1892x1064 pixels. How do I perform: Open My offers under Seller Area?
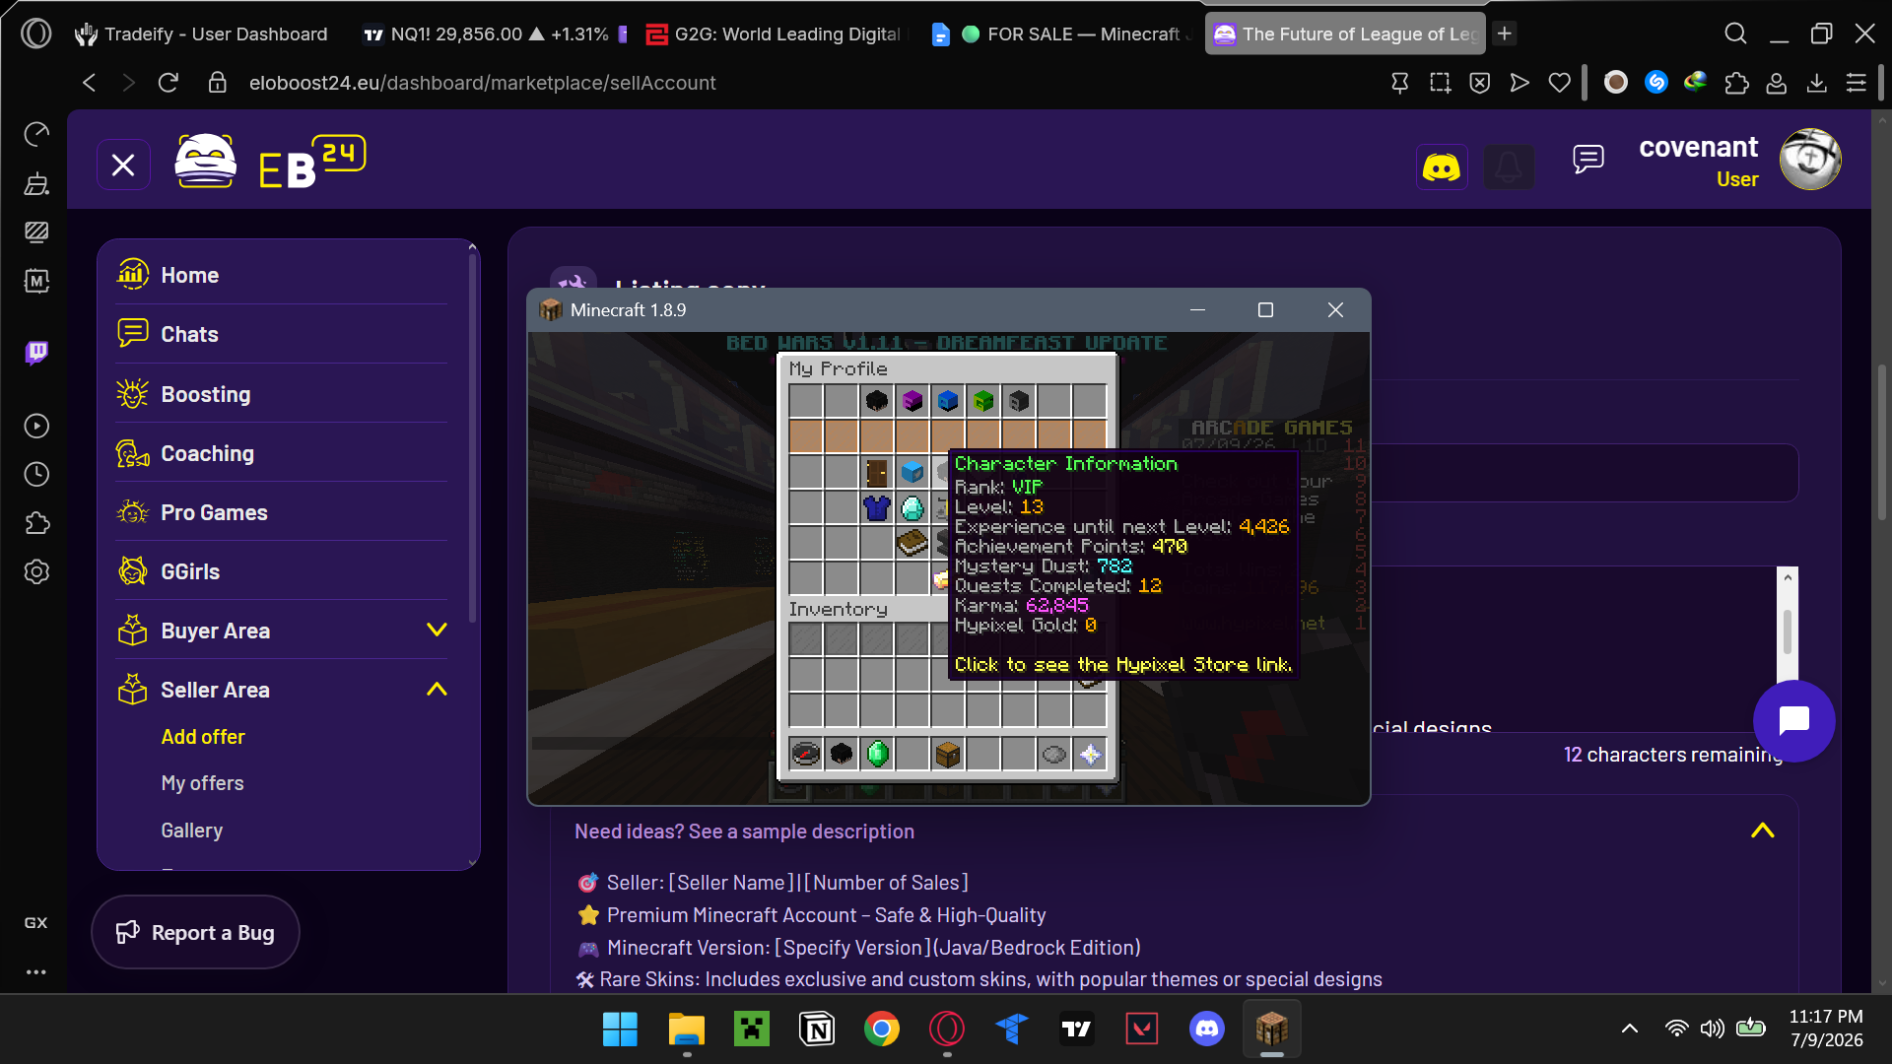[x=202, y=783]
